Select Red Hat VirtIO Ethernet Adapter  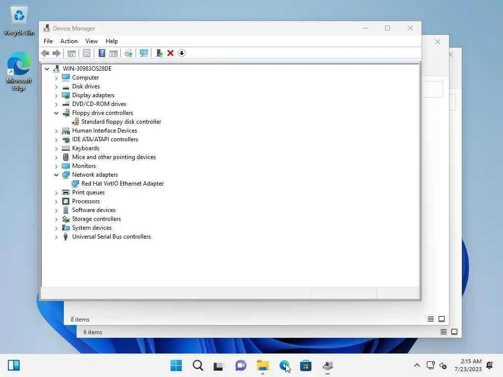(122, 184)
